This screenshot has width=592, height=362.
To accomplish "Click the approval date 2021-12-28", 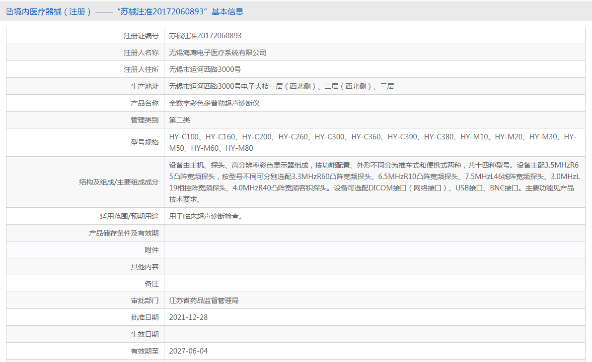I will [188, 317].
